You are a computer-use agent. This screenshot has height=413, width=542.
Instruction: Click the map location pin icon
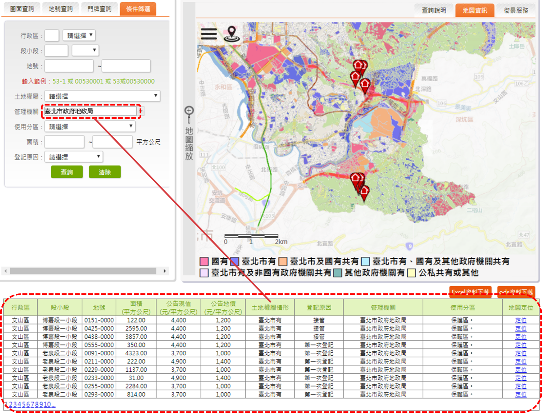coord(232,34)
